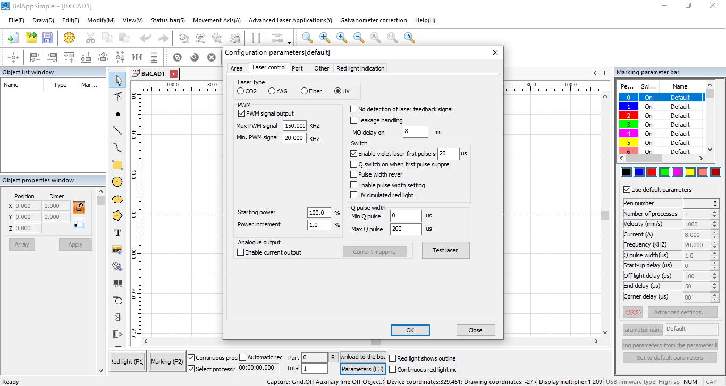
Task: Enable Leakage handling checkbox
Action: 353,120
